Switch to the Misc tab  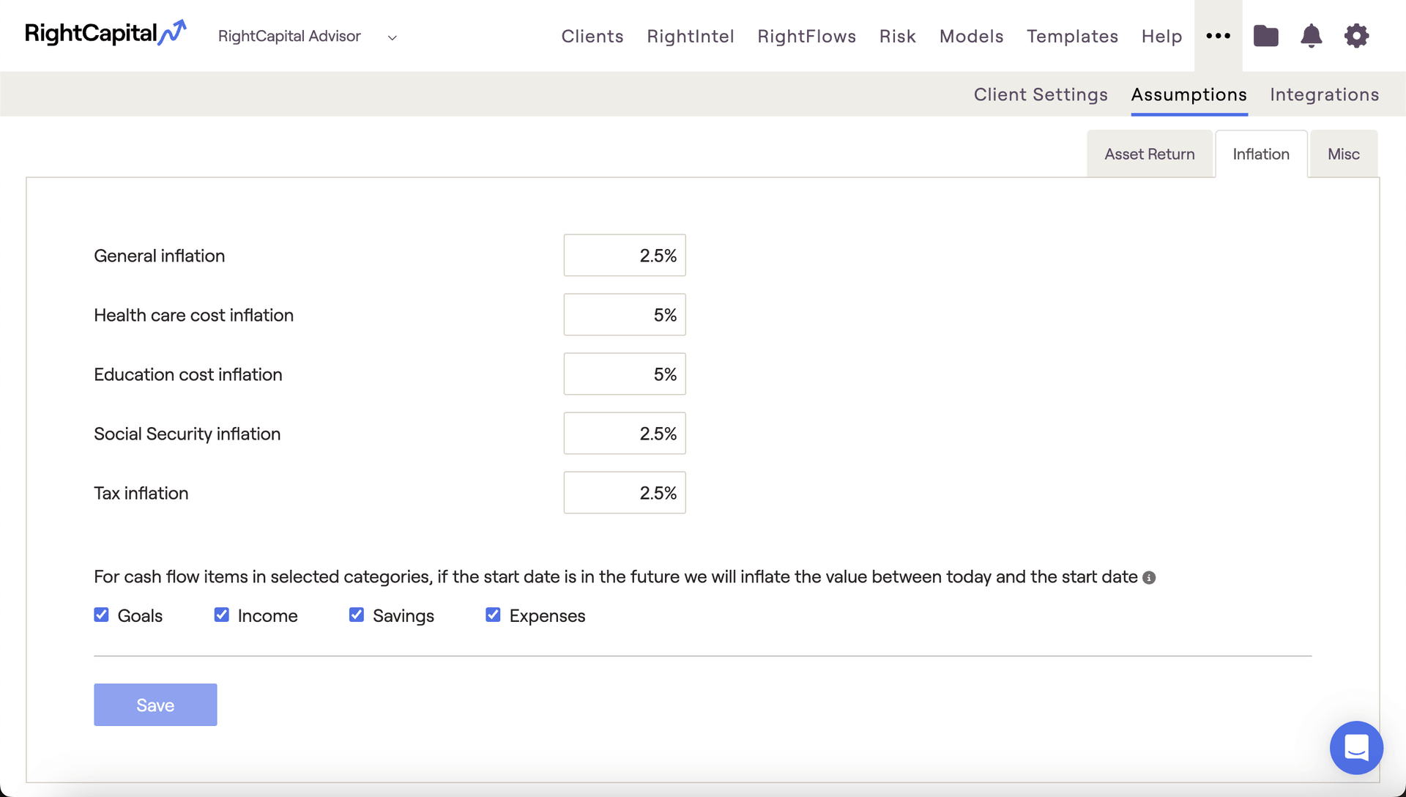tap(1343, 154)
